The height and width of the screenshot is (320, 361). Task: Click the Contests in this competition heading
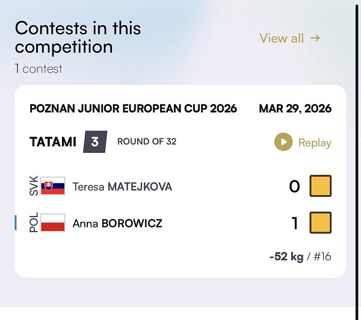point(78,37)
